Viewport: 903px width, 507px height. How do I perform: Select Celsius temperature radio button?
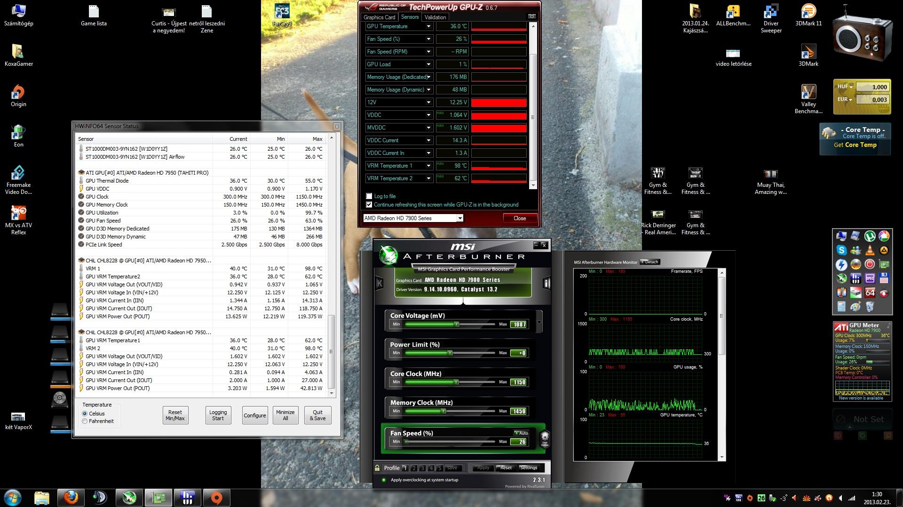click(x=85, y=414)
